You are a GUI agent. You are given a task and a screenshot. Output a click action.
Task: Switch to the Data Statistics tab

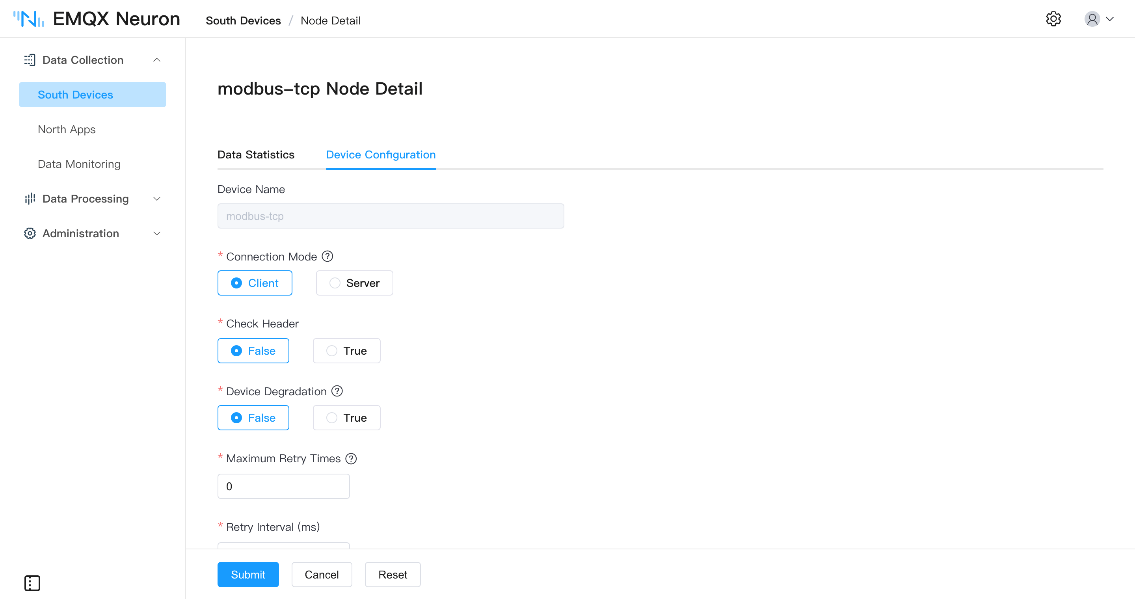tap(256, 154)
